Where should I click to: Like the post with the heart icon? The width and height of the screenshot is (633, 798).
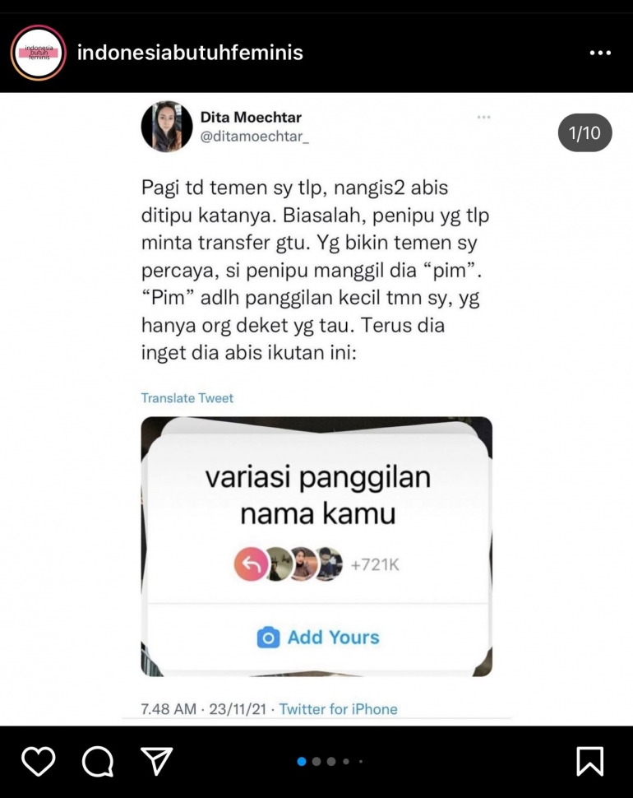pyautogui.click(x=38, y=761)
